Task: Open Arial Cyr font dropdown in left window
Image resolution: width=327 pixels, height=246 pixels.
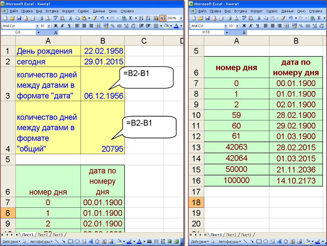Action: pos(37,26)
